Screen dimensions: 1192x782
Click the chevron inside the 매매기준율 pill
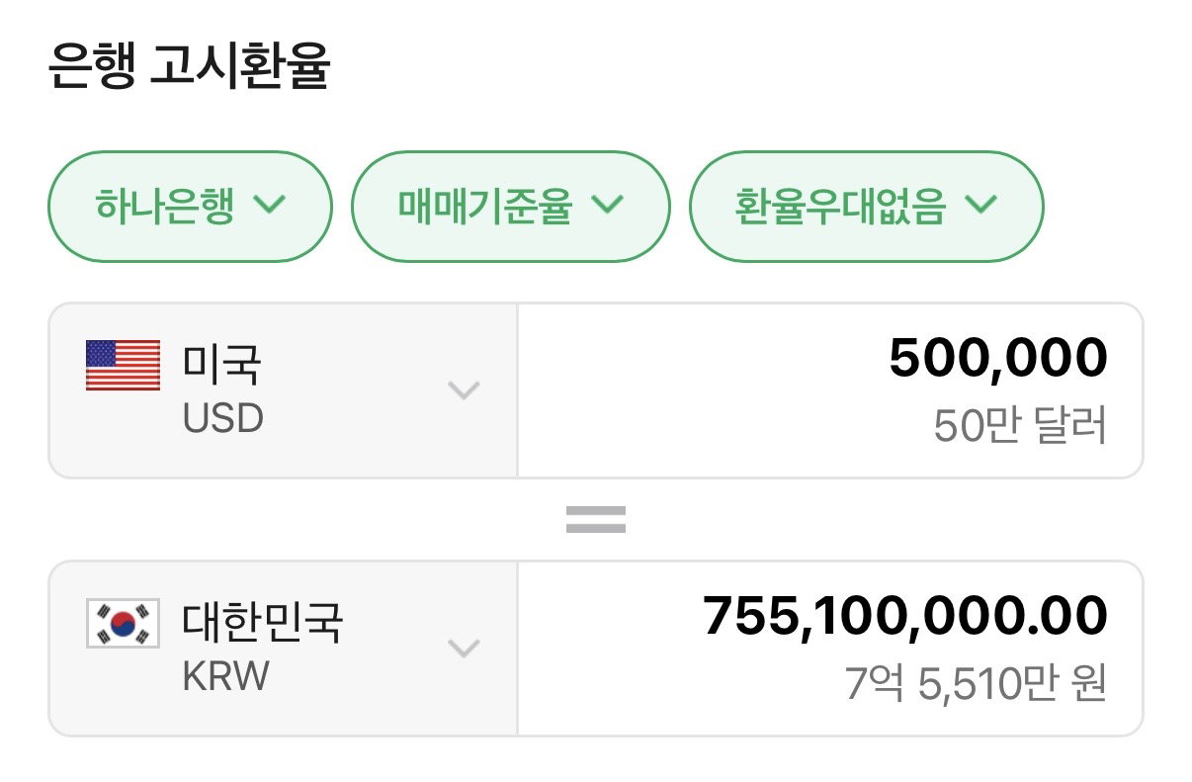click(607, 206)
